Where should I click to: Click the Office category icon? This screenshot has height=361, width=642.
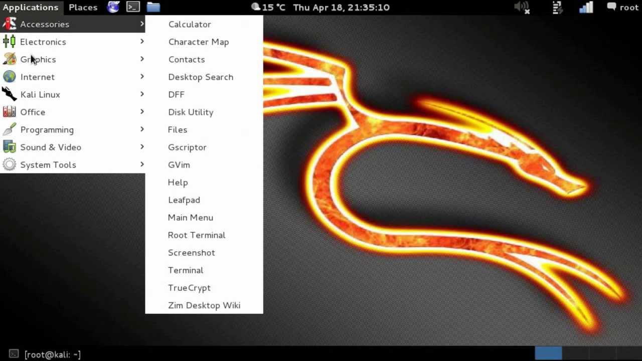click(x=9, y=112)
